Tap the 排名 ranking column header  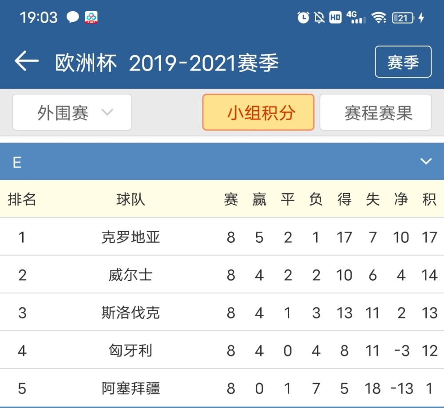point(22,200)
